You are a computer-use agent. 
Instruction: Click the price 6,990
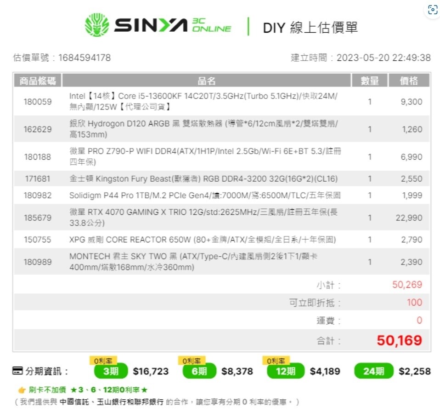point(412,157)
